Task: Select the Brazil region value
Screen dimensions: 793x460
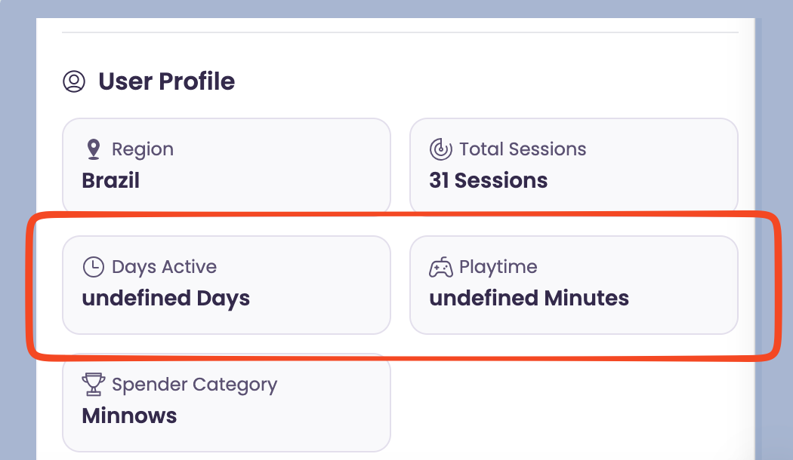Action: point(110,181)
